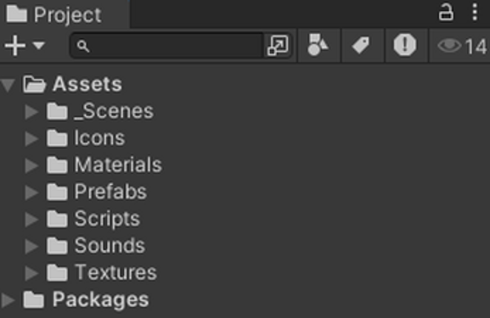The image size is (490, 318).
Task: Click the plus button to create asset
Action: point(15,46)
